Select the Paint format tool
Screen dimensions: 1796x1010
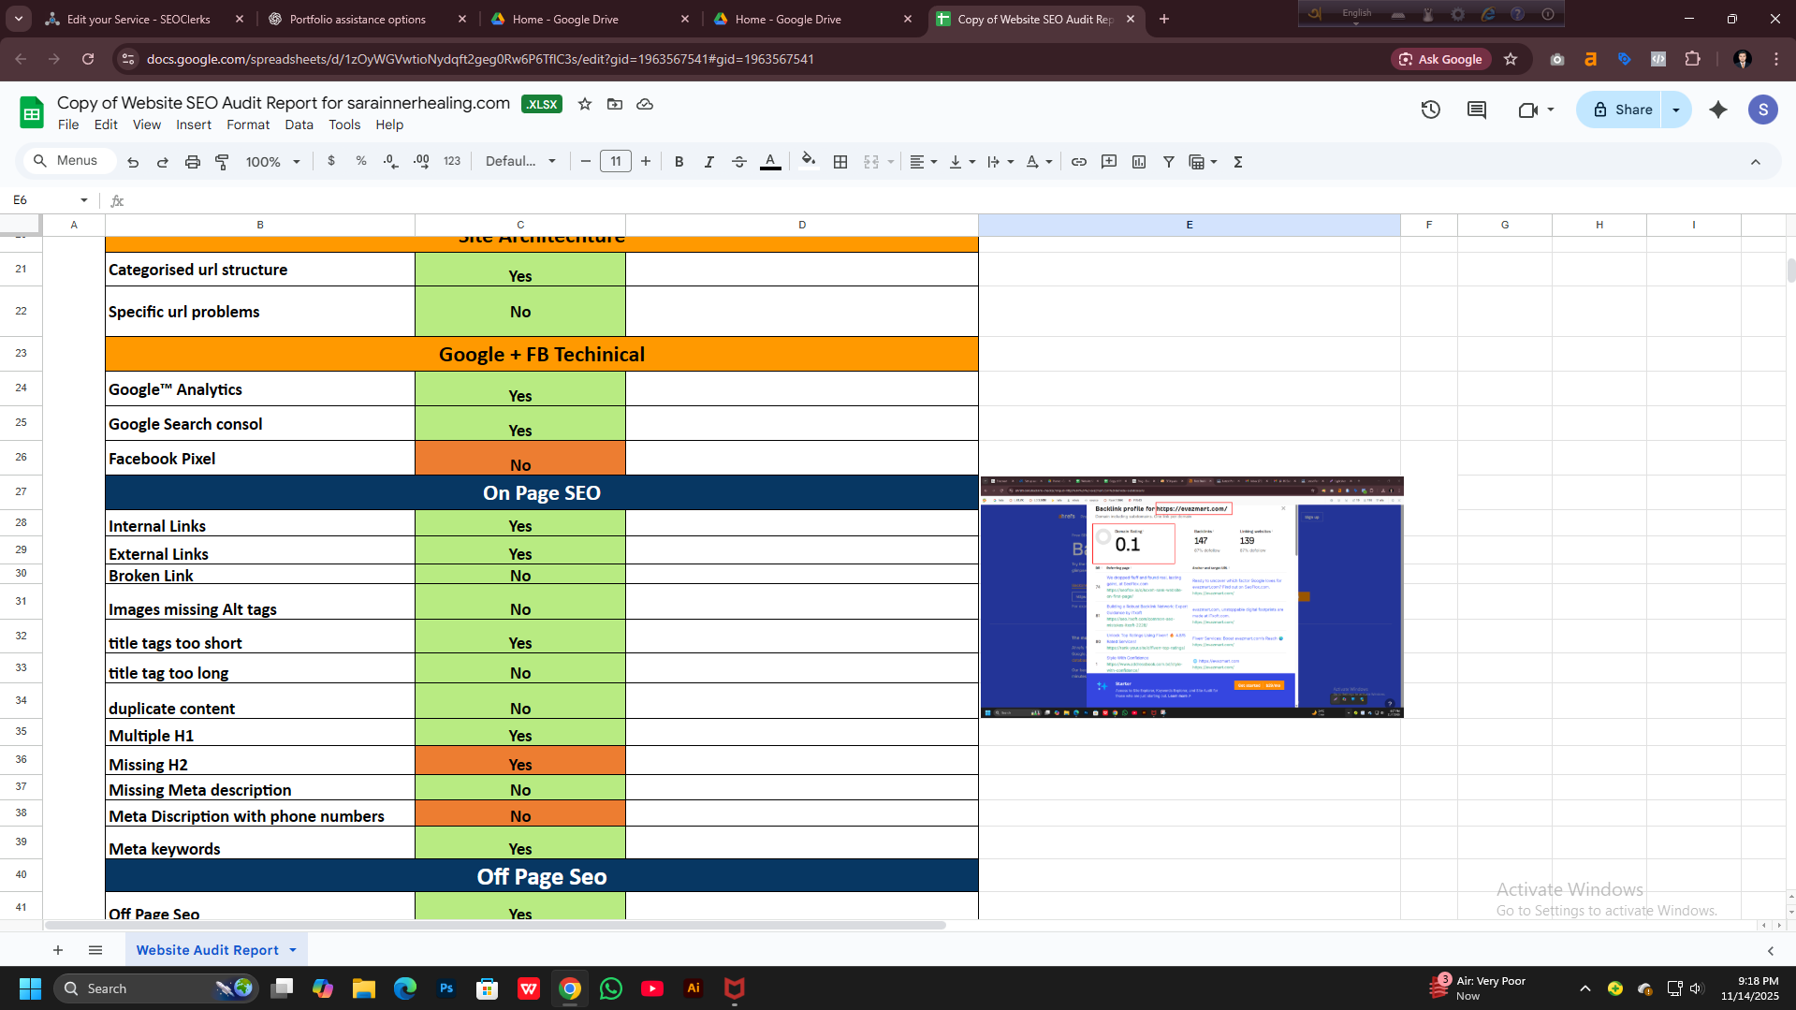click(x=223, y=162)
